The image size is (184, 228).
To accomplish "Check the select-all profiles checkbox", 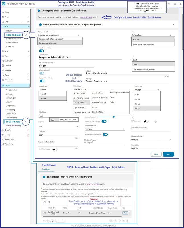I will 45,202.
